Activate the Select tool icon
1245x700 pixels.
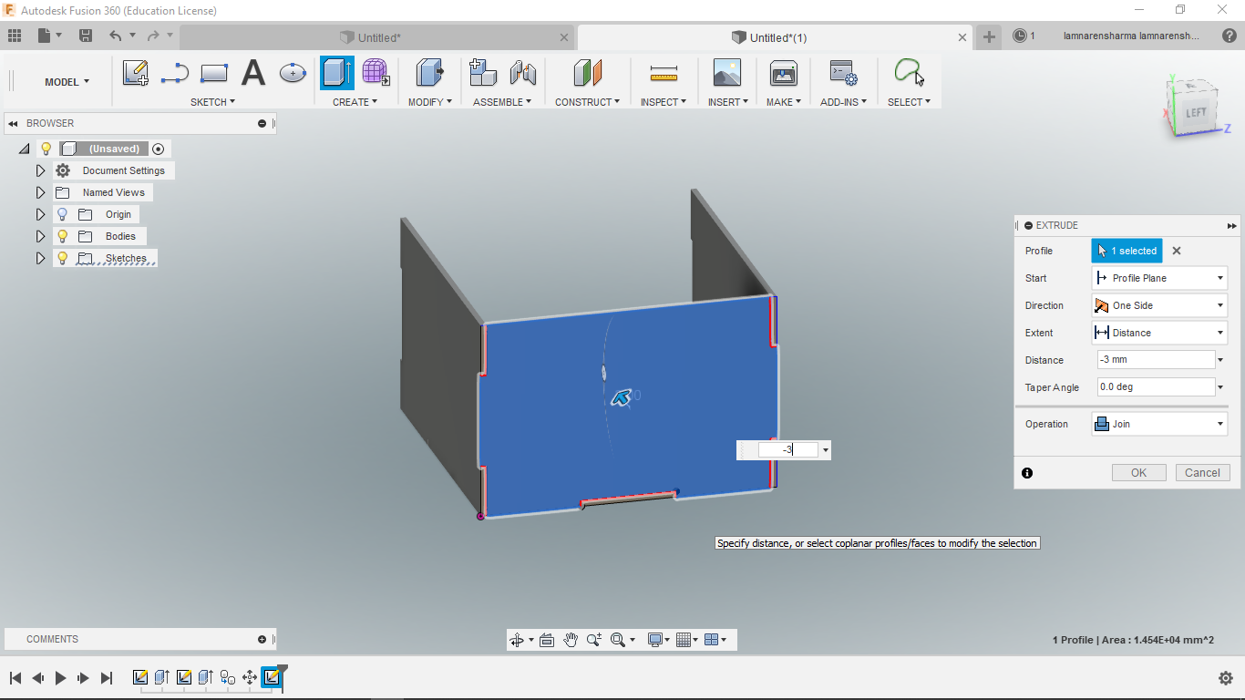click(x=909, y=73)
